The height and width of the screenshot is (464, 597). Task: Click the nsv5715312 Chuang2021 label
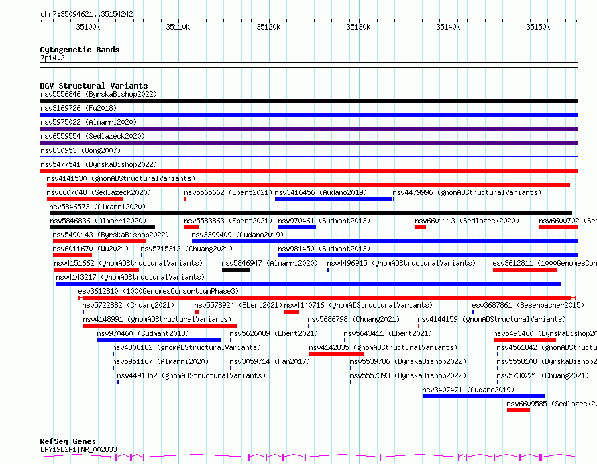pos(186,249)
